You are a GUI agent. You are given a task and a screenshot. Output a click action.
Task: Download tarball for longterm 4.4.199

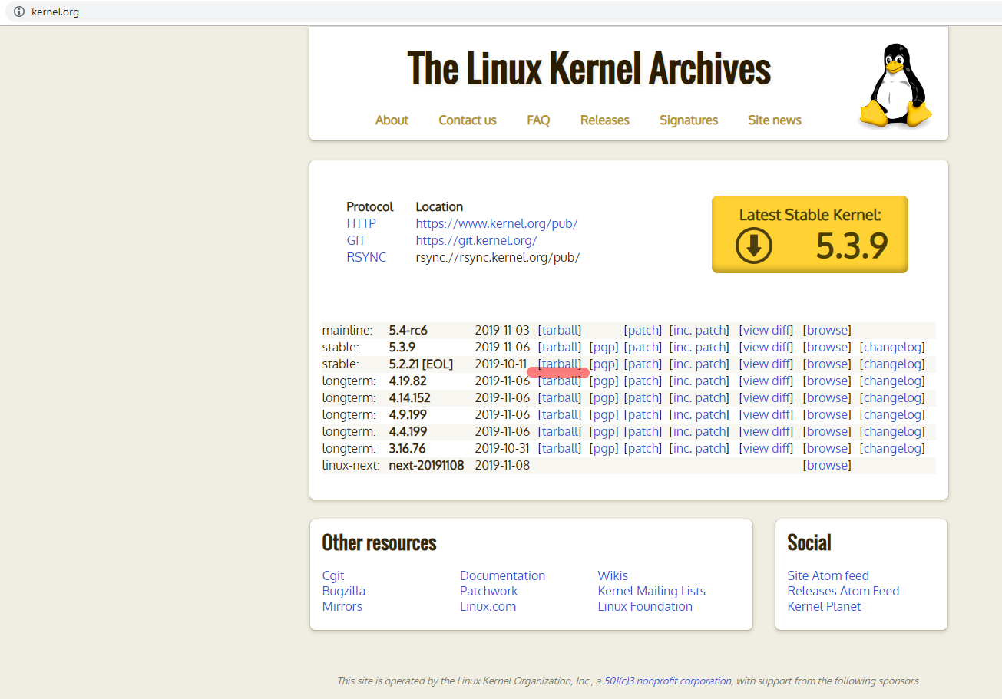pos(560,431)
